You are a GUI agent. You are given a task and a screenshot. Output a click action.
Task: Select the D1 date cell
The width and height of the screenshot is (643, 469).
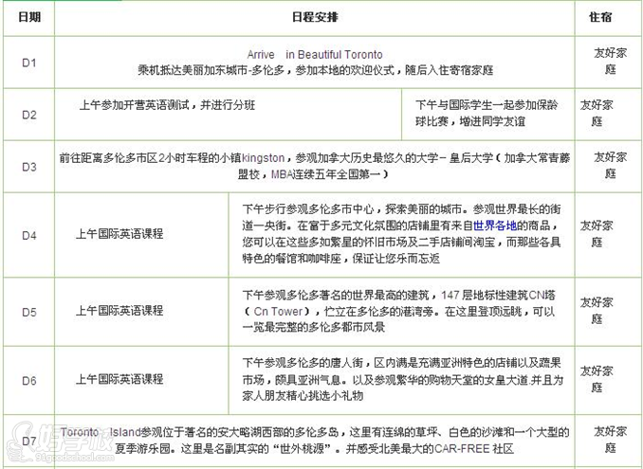[29, 63]
